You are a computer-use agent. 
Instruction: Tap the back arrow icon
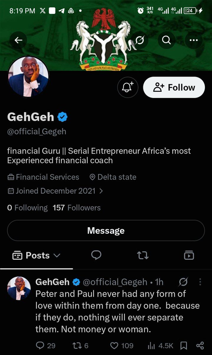[18, 40]
